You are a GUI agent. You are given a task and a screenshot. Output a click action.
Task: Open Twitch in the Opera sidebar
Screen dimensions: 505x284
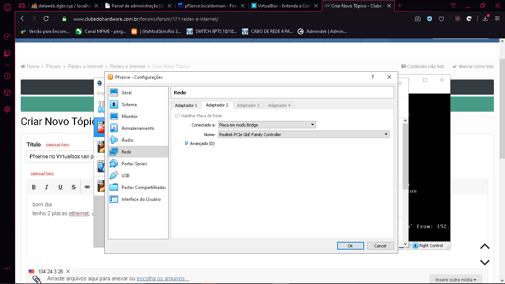(x=7, y=54)
